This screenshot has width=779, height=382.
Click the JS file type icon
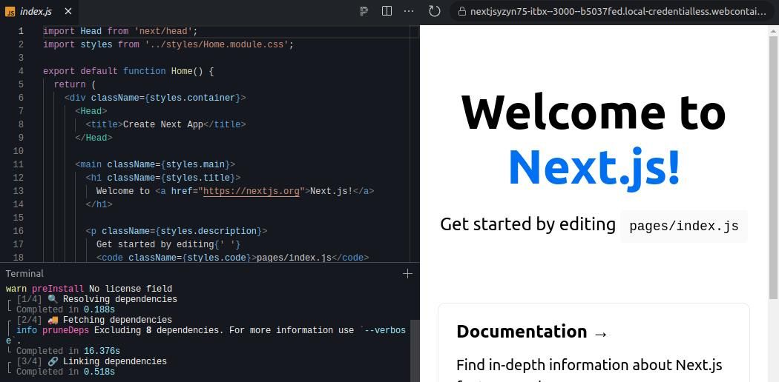pos(10,11)
